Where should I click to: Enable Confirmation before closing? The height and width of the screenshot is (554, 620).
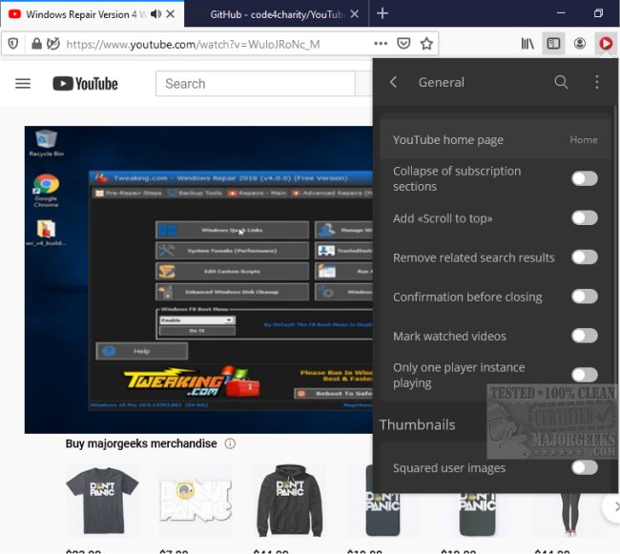[x=584, y=297]
